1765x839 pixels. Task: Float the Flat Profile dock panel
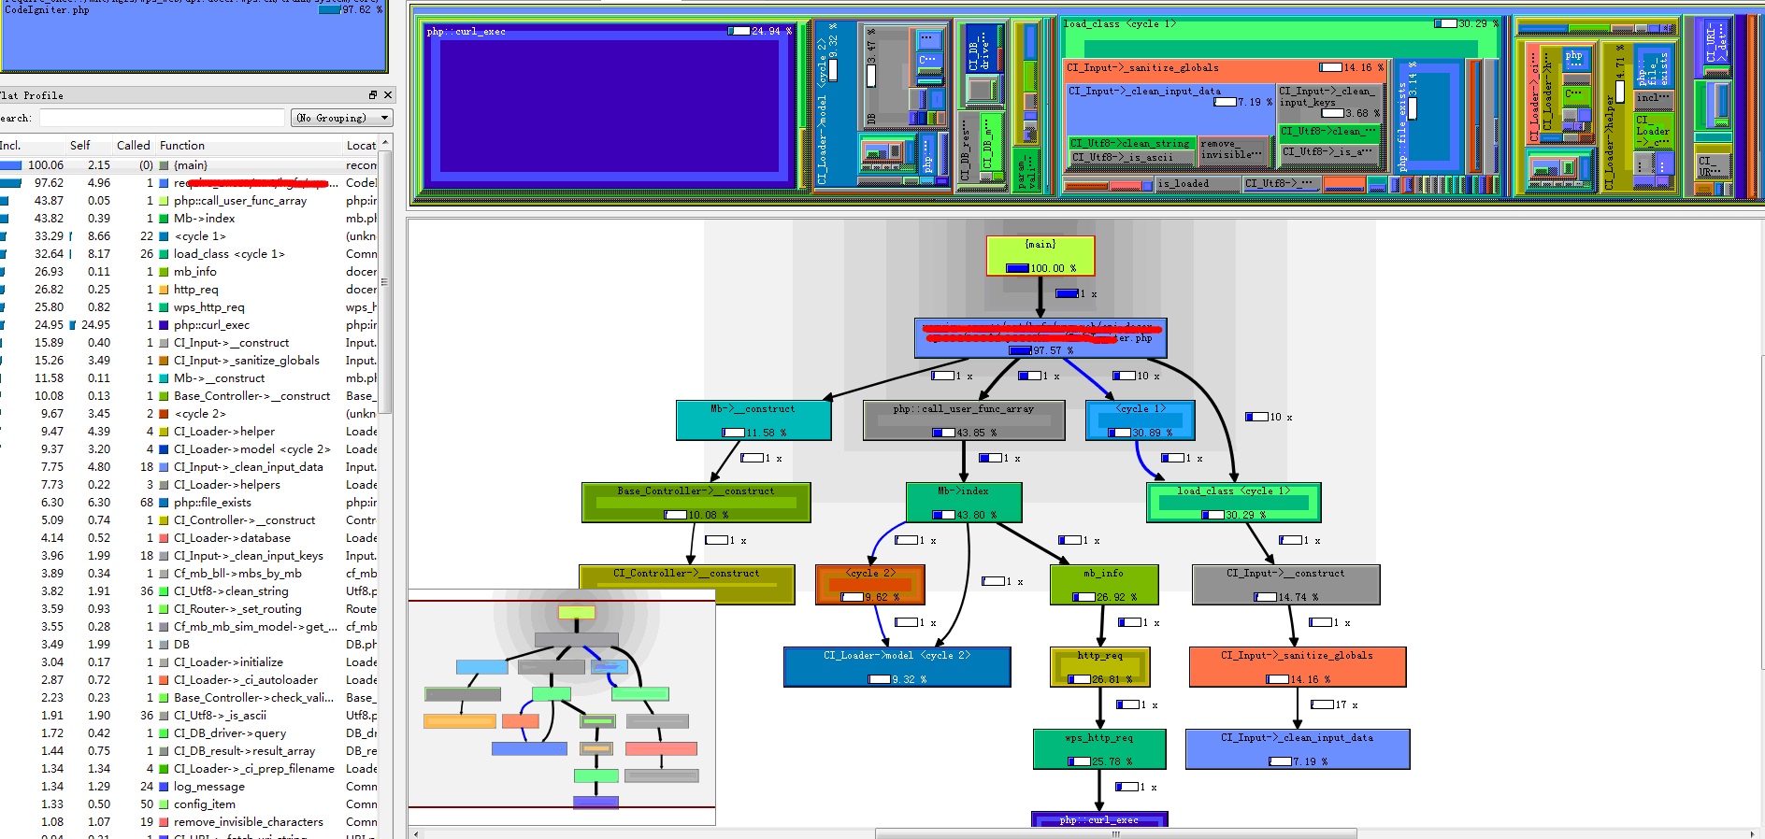tap(373, 95)
